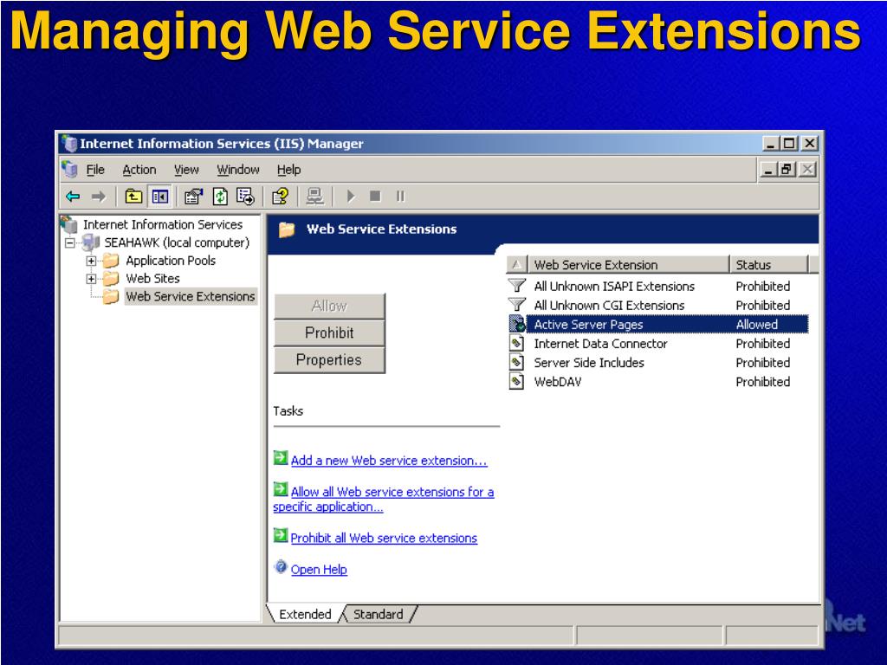The height and width of the screenshot is (665, 887).
Task: Restore the inner MMC child window
Action: [787, 169]
